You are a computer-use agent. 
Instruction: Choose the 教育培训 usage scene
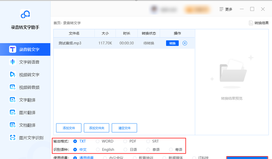pyautogui.click(x=143, y=158)
